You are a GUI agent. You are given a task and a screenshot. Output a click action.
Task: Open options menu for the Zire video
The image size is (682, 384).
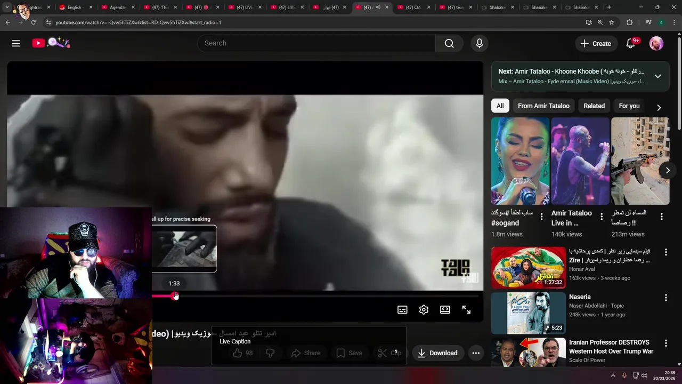(665, 252)
